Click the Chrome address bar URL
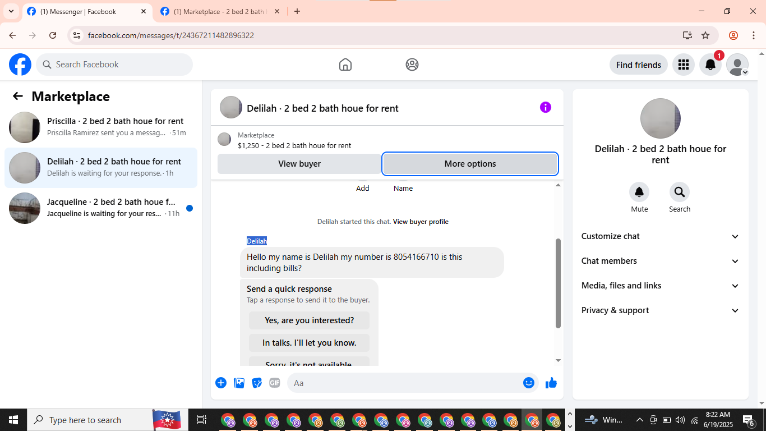The height and width of the screenshot is (431, 766). pos(171,35)
